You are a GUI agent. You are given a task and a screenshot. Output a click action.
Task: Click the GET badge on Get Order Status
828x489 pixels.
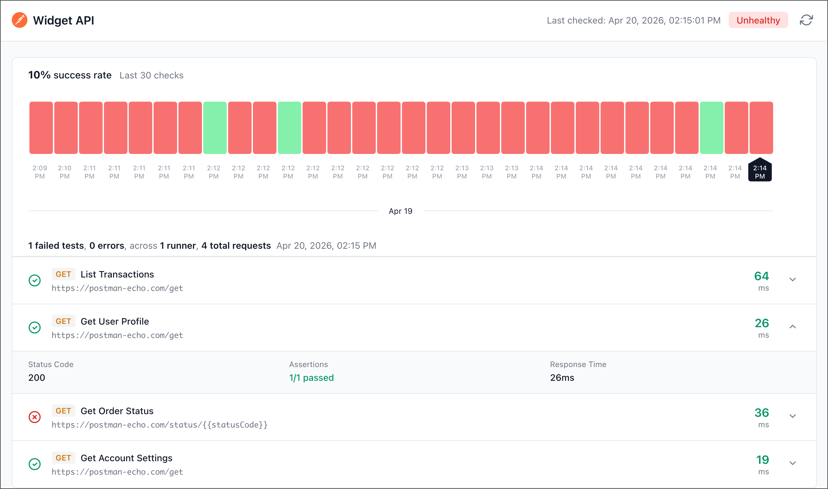click(x=63, y=411)
